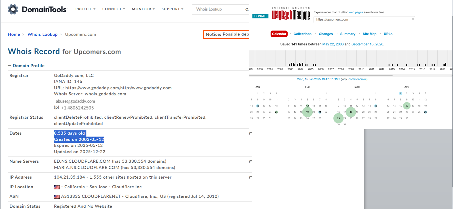The width and height of the screenshot is (453, 209).
Task: Switch to the Changes tab
Action: click(326, 34)
